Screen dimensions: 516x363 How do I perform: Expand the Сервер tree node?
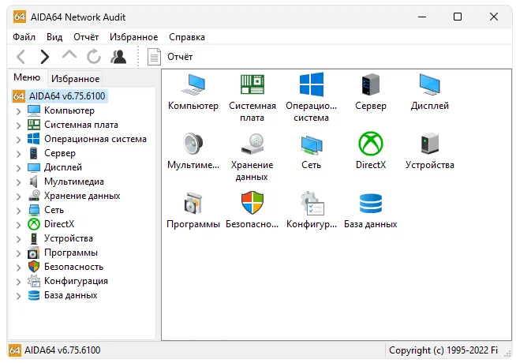point(19,154)
